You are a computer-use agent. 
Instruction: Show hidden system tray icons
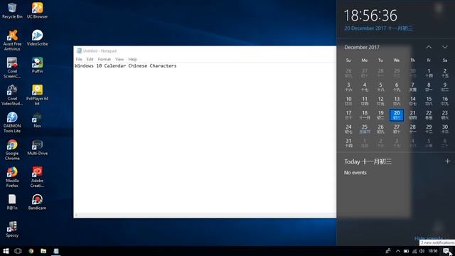[x=398, y=251]
